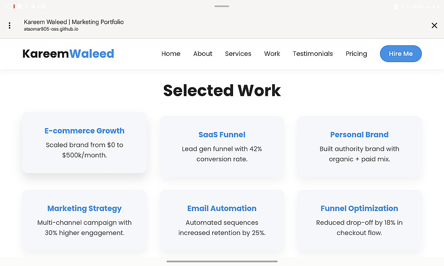Screen dimensions: 444x266
Task: Open the Pricing nav link
Action: pos(357,54)
